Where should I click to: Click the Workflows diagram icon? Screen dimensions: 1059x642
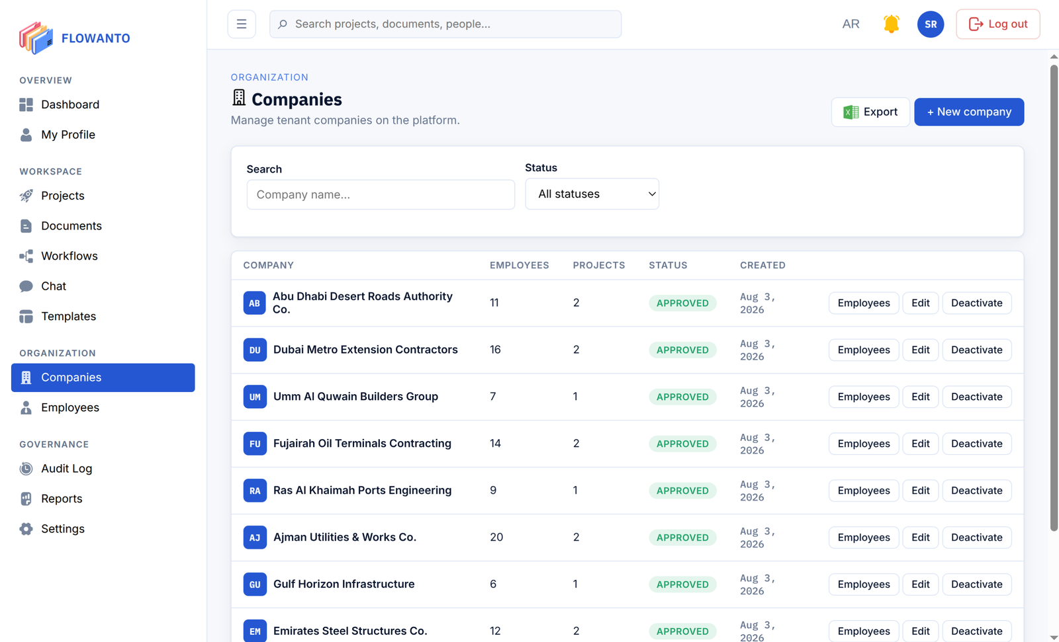click(26, 256)
